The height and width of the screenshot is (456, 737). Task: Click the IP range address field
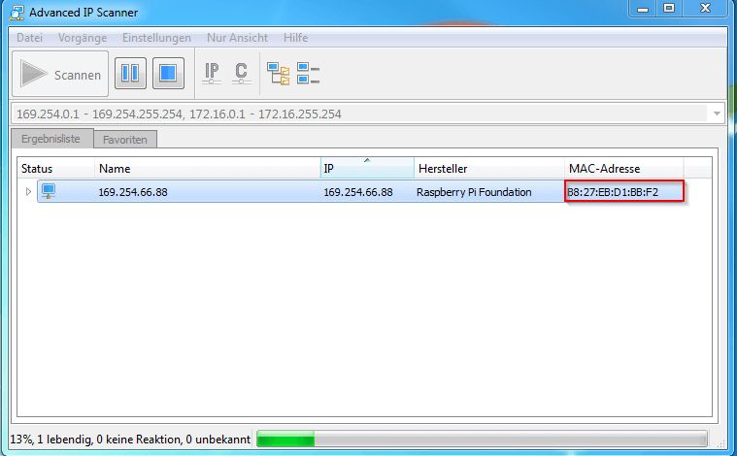tap(359, 114)
